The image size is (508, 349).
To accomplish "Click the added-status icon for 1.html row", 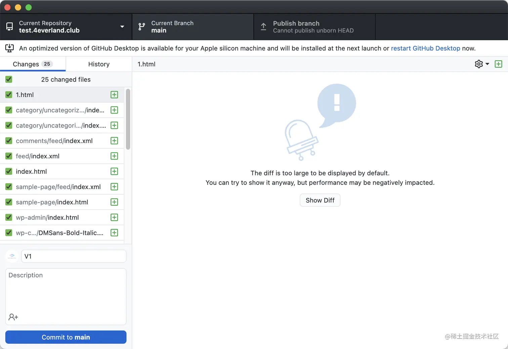I will coord(114,95).
